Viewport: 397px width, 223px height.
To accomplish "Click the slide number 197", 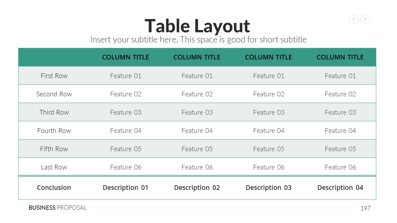I will pyautogui.click(x=365, y=208).
